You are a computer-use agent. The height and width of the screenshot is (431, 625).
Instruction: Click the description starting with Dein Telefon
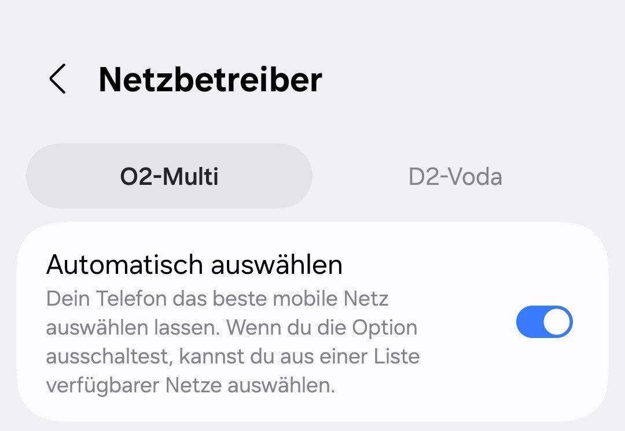point(217,299)
